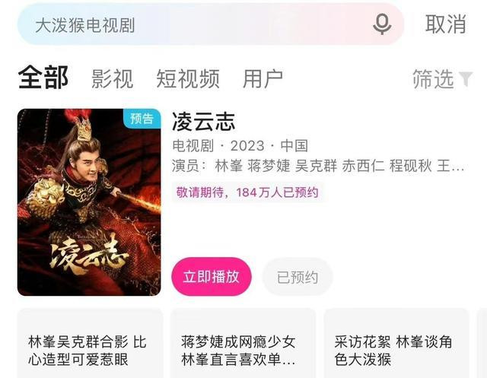
Task: Switch to the 影视 tab
Action: 113,78
